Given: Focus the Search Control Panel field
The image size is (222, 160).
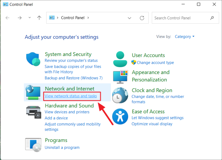Looking at the screenshot, I should (185, 18).
